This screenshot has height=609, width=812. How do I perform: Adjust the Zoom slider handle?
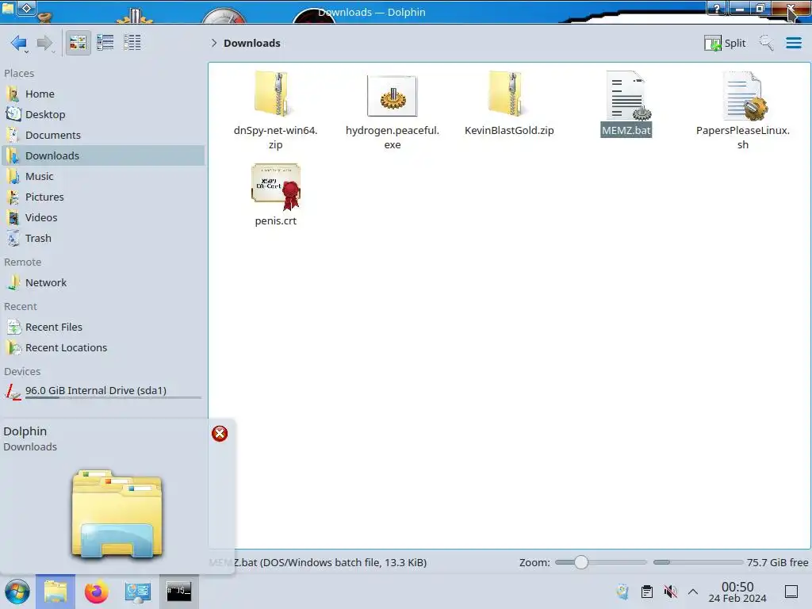click(x=581, y=562)
